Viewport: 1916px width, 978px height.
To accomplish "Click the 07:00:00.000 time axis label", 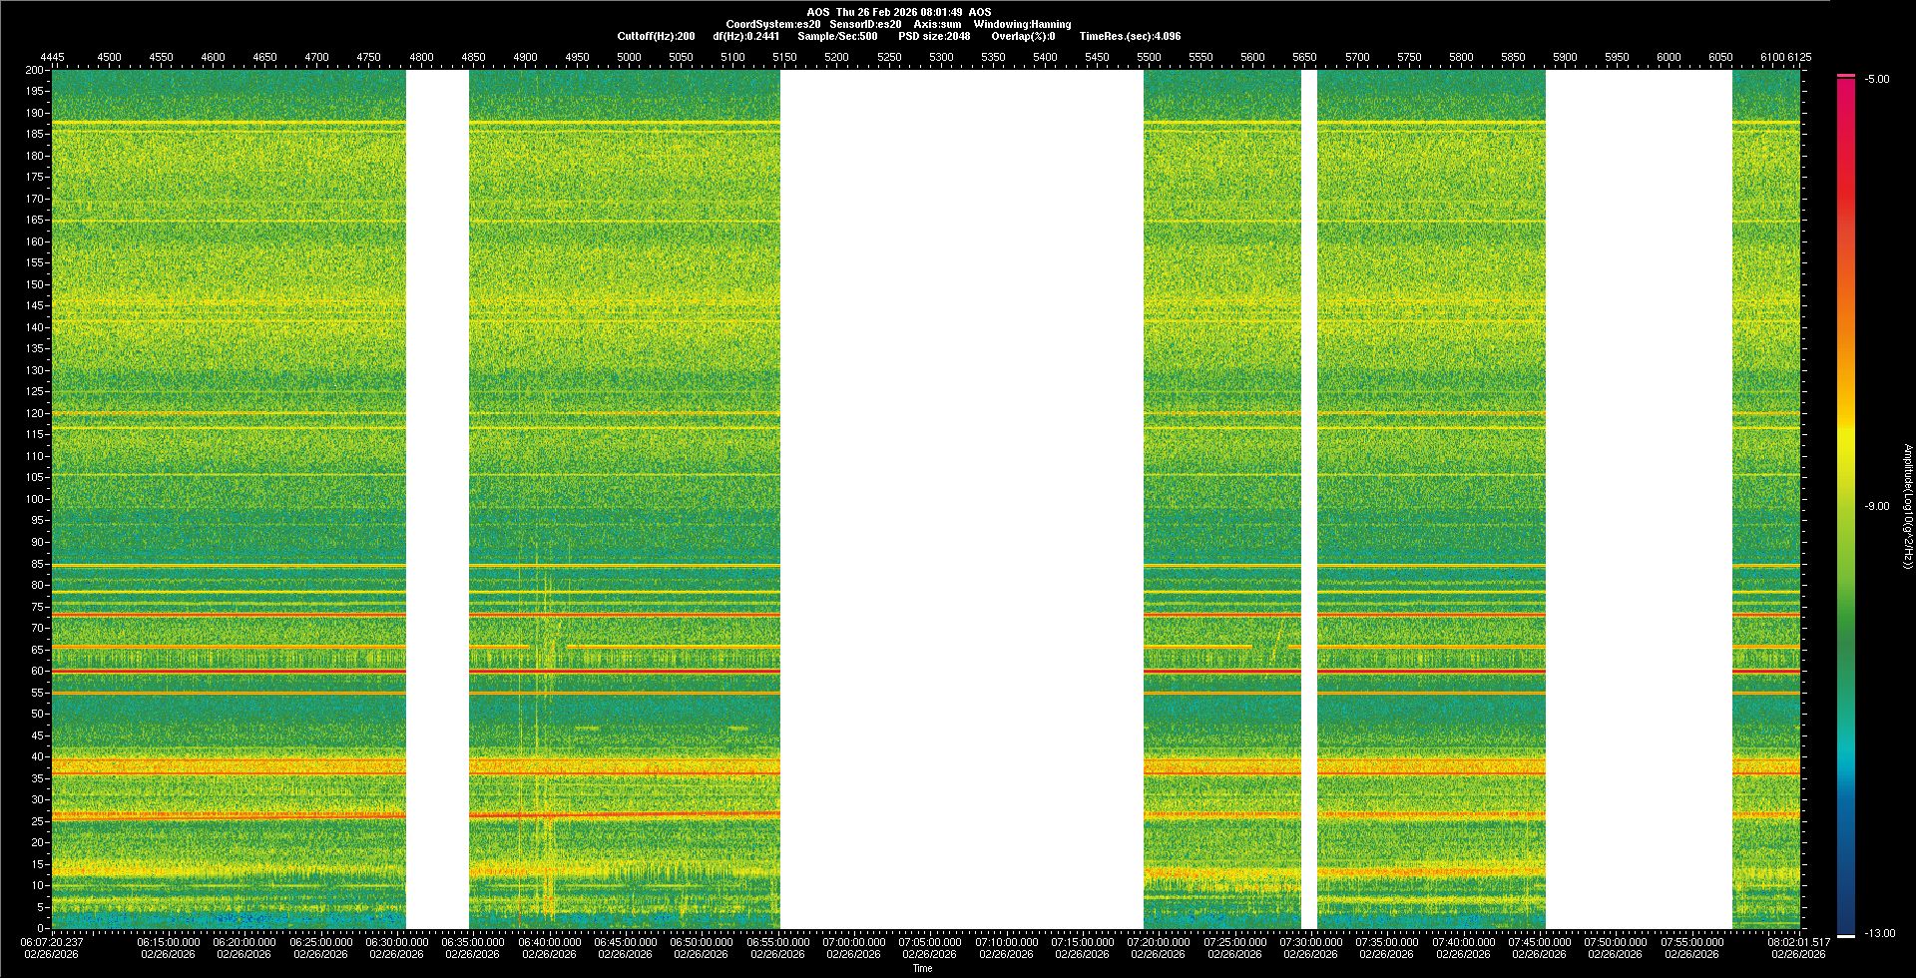I will pos(854,941).
